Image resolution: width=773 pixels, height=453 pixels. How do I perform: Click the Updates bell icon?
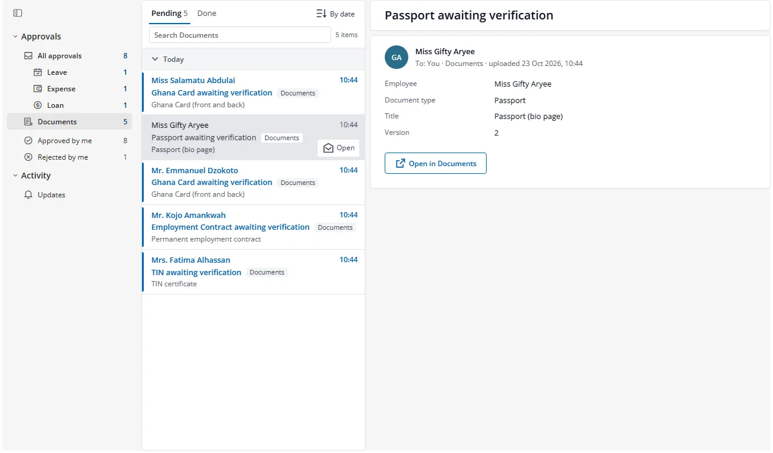coord(28,195)
